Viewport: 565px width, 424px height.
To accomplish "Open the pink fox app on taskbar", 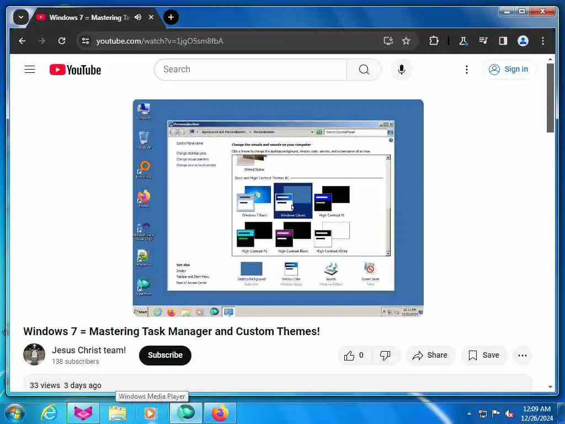I will click(83, 413).
